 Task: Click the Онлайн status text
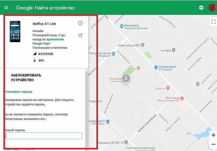click(x=38, y=31)
